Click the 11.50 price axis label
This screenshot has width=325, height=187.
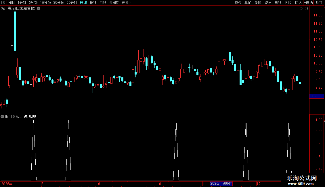318,15
